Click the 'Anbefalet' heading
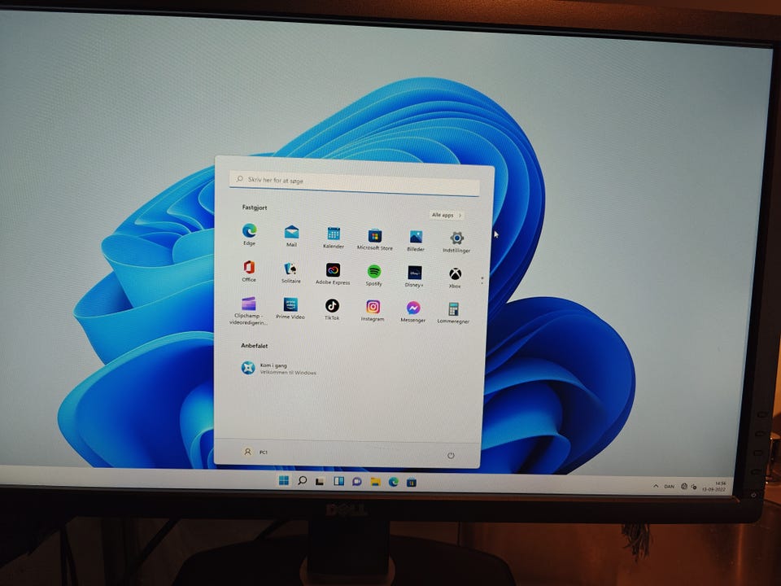Viewport: 781px width, 586px height. 255,345
